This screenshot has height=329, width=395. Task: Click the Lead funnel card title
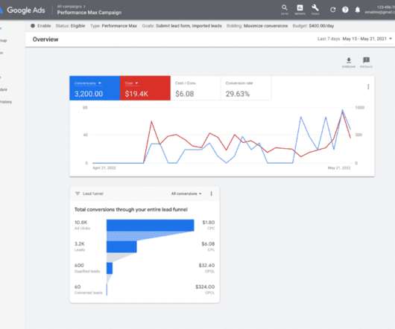[93, 194]
